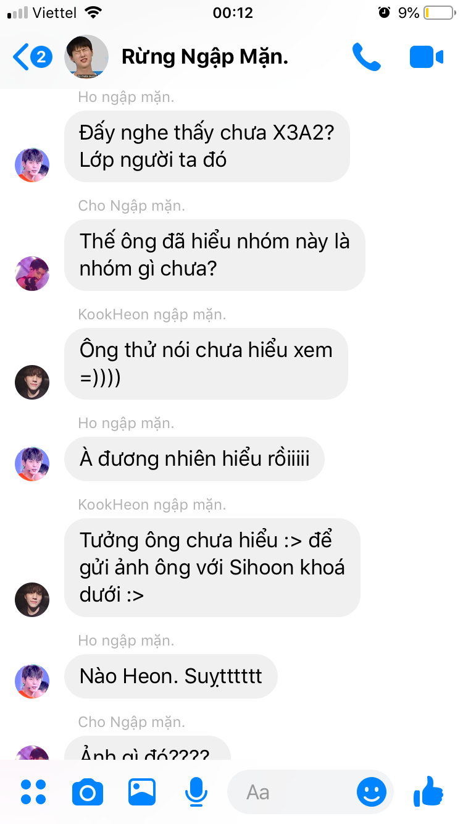Tap the group chat avatar in header
Screen dimensions: 463x824
[x=86, y=57]
